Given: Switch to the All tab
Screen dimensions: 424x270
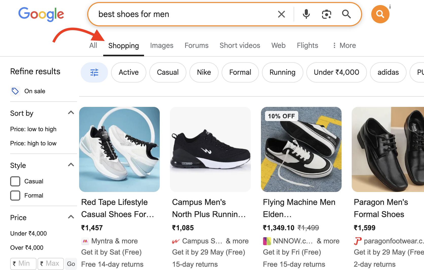Looking at the screenshot, I should point(93,45).
